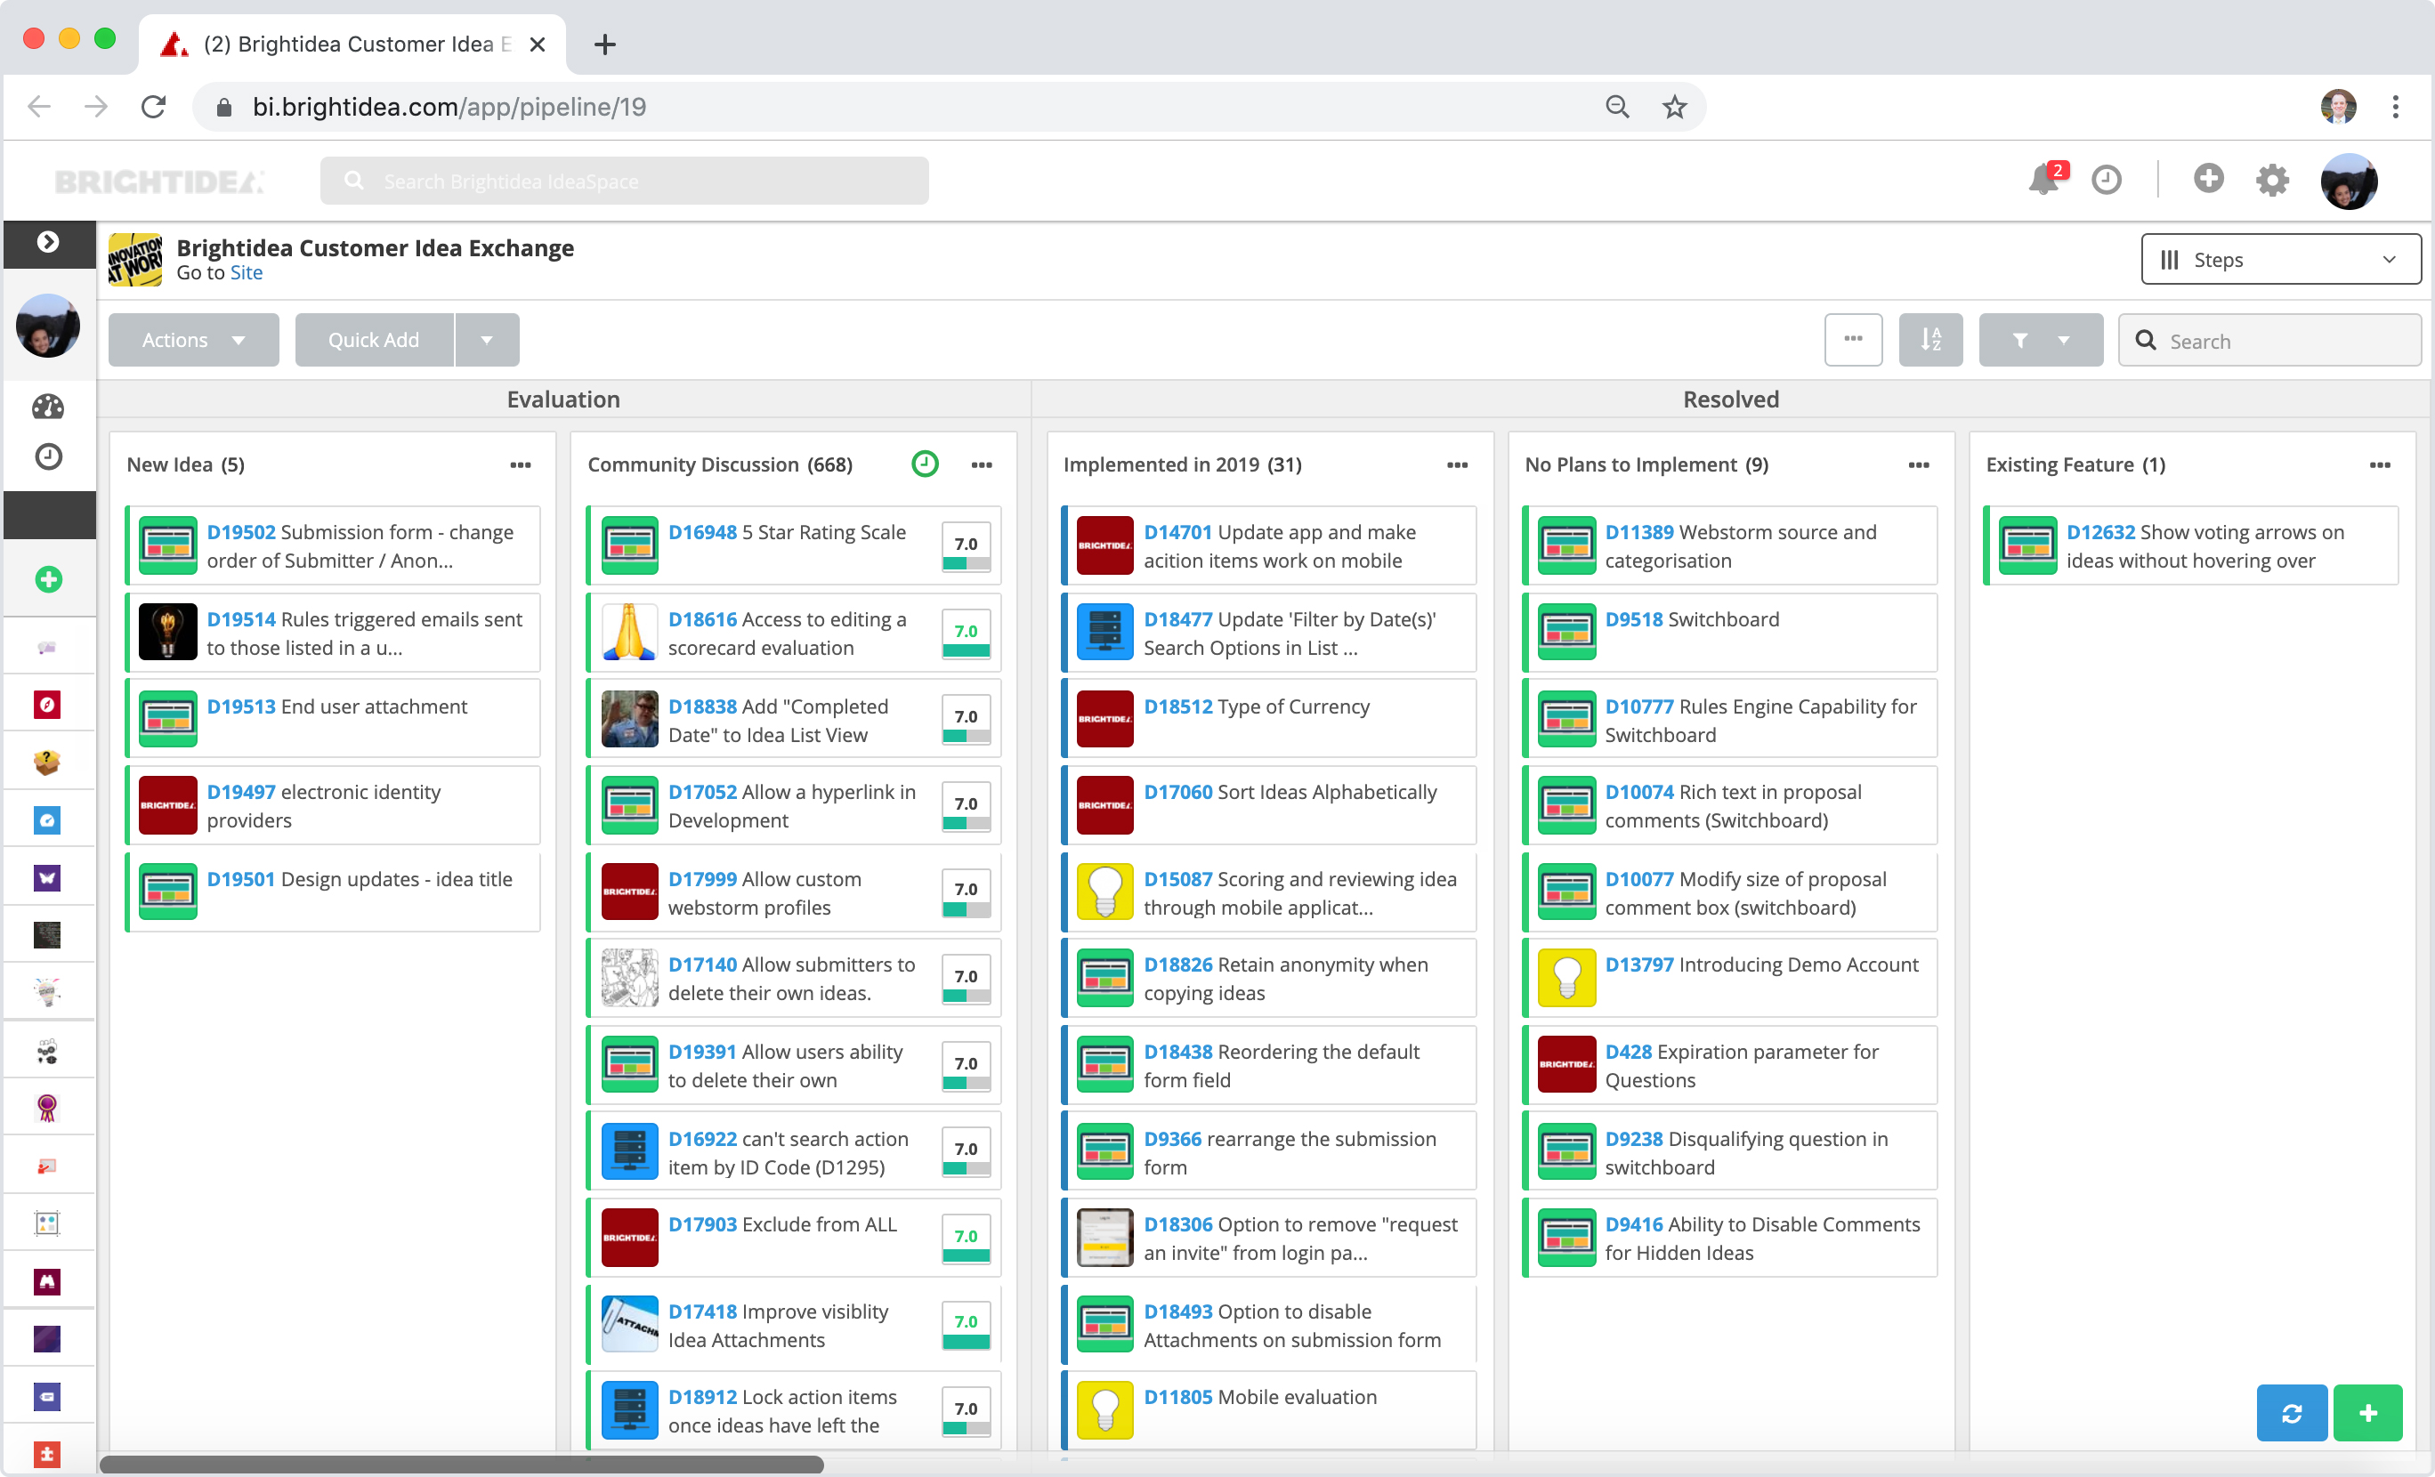Open New Idea column options menu
The width and height of the screenshot is (2435, 1477).
pos(521,464)
